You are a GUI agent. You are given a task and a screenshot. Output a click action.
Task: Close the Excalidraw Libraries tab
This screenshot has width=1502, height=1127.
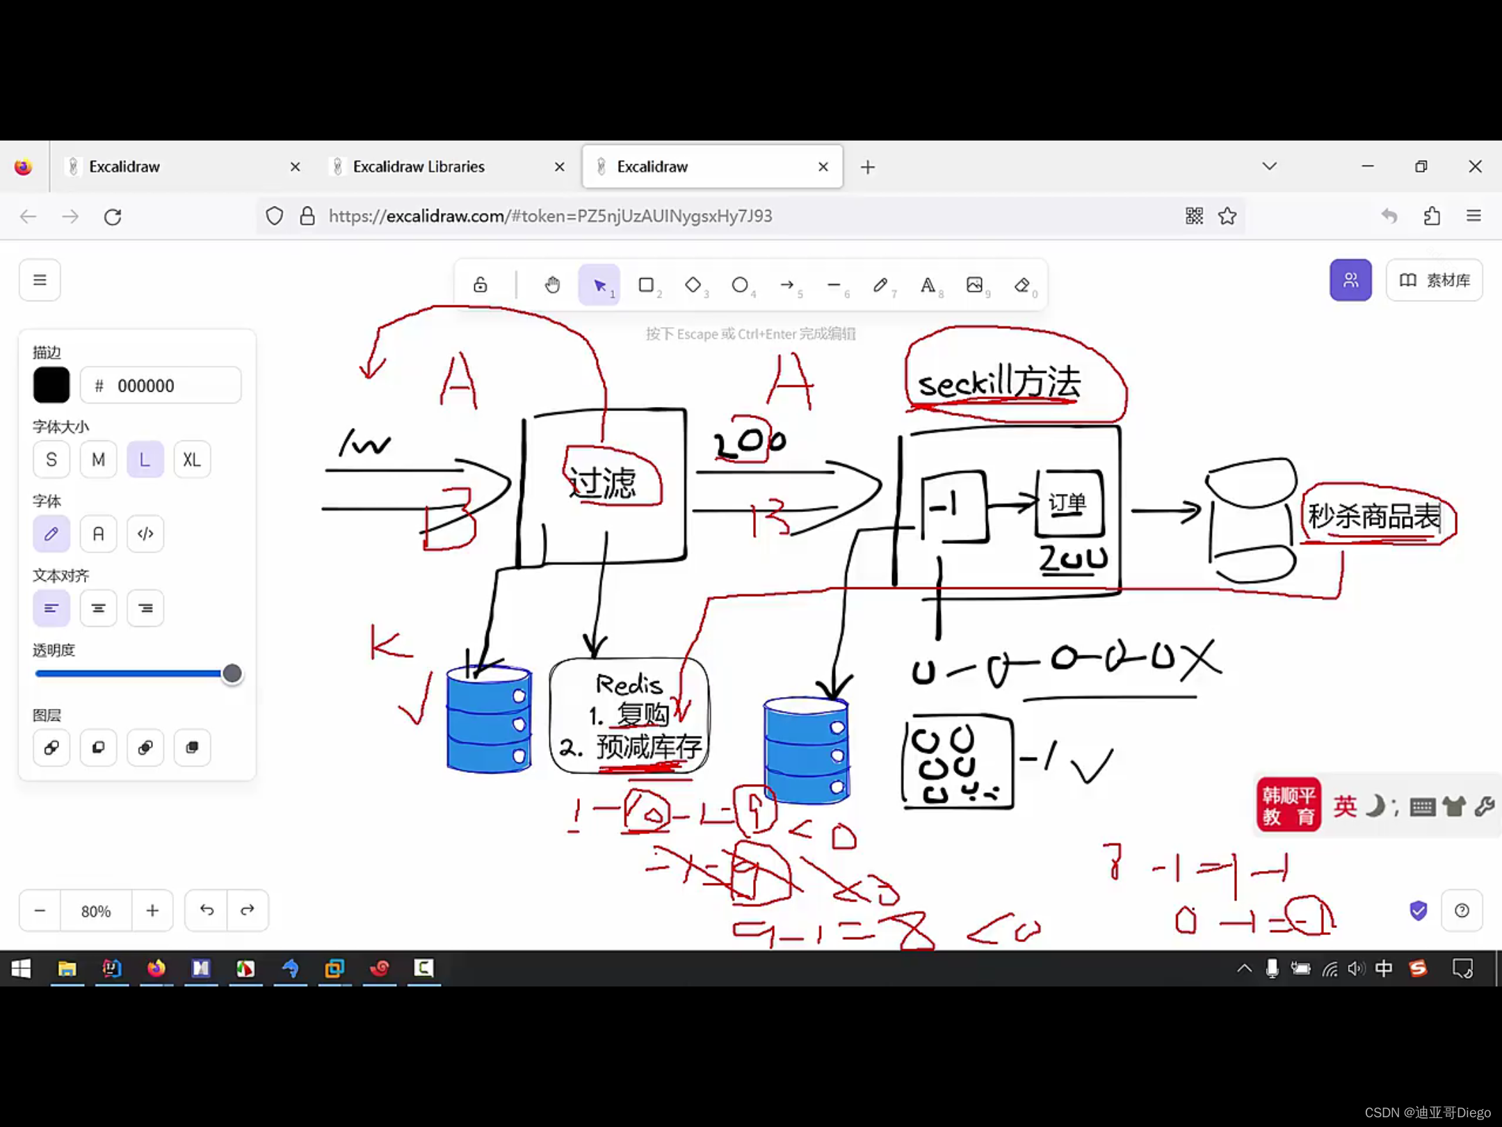coord(559,167)
